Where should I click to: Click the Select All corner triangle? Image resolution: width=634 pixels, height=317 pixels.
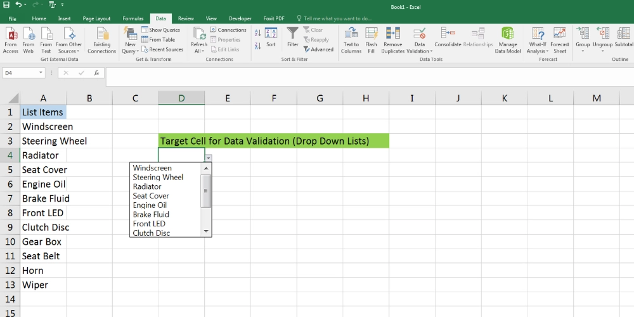(13, 98)
